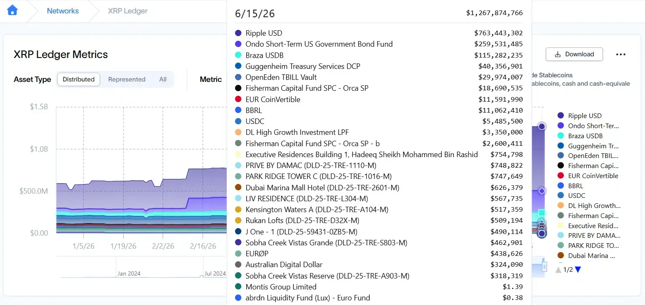Toggle Executive Residences series in legend
The height and width of the screenshot is (305, 645).
[x=589, y=226]
